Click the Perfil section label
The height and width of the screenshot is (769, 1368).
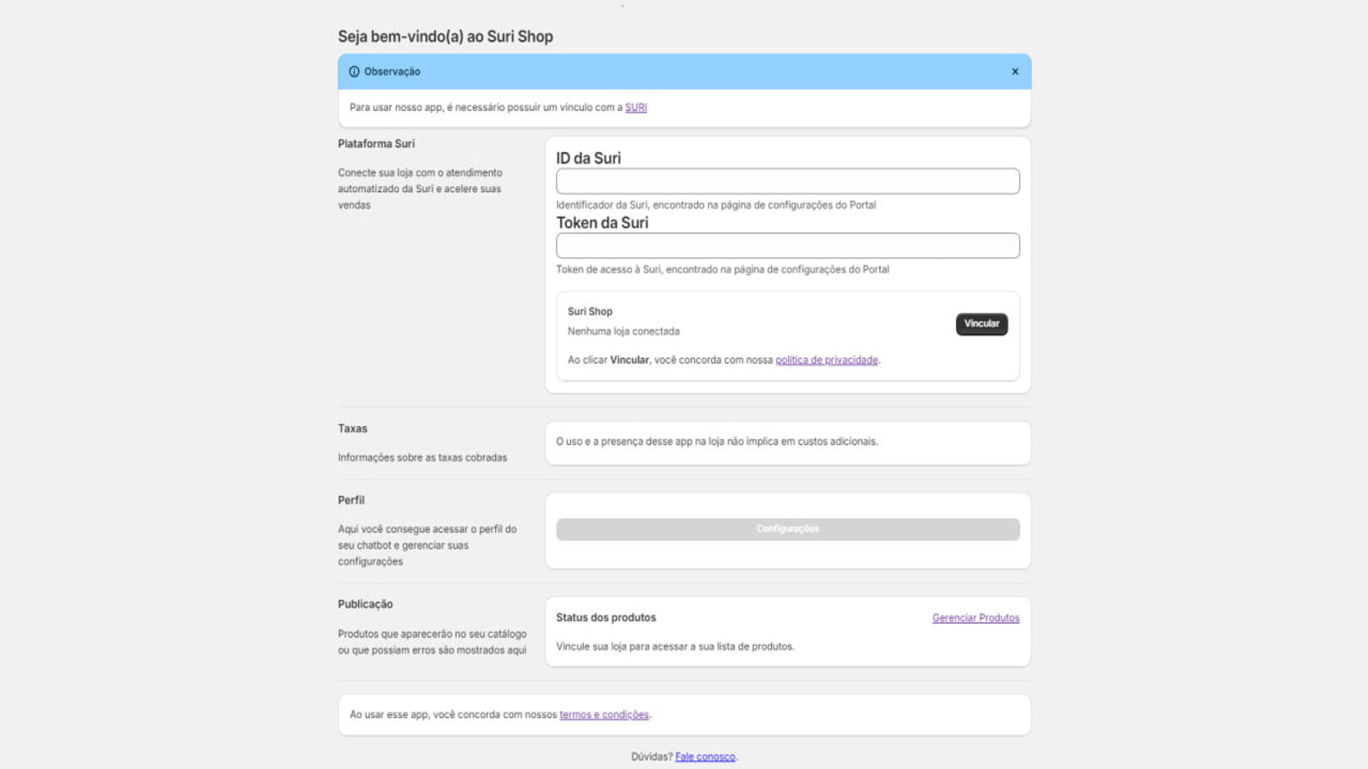click(x=351, y=500)
